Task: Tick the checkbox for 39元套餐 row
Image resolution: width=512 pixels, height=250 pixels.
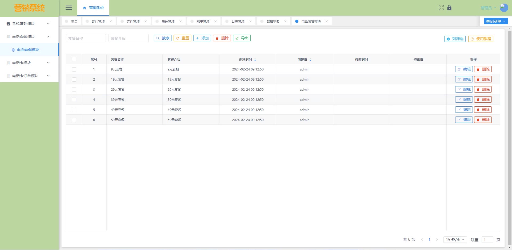Action: [74, 100]
